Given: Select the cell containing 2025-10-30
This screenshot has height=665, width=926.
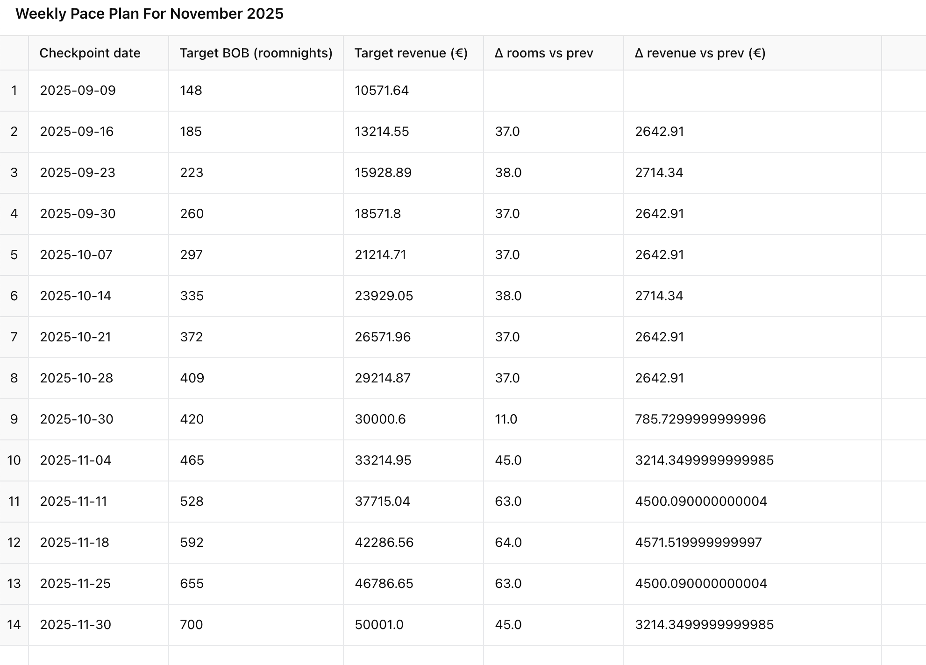Looking at the screenshot, I should [77, 419].
